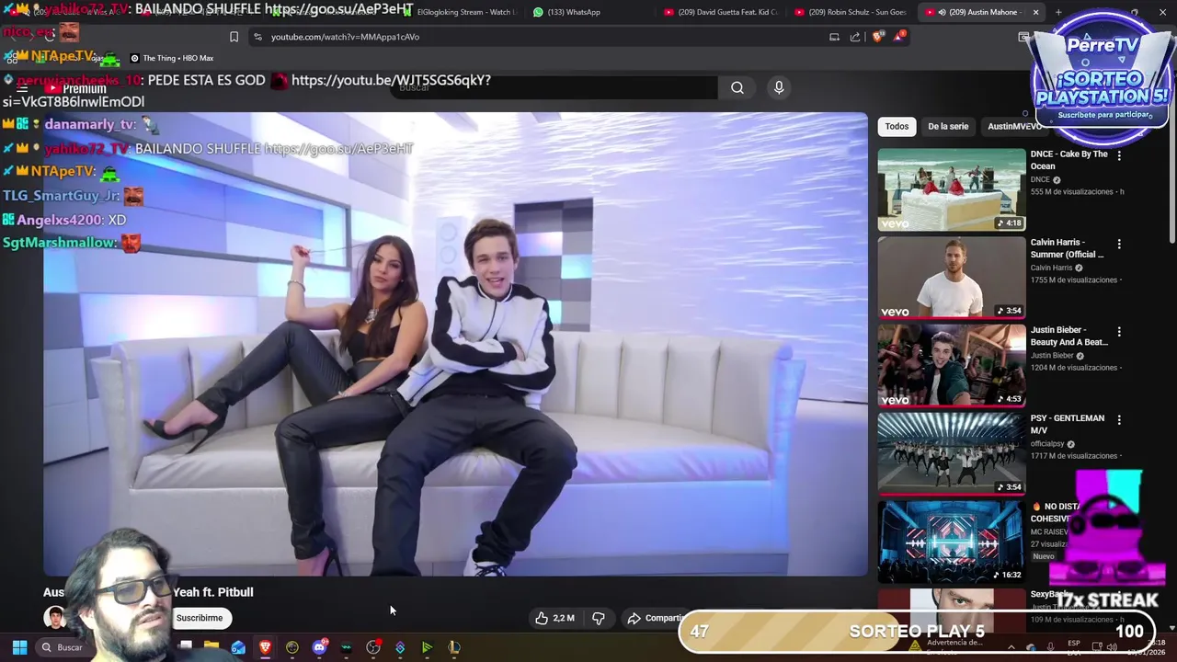The image size is (1177, 662).
Task: Select the De la serie filter chip
Action: click(948, 126)
